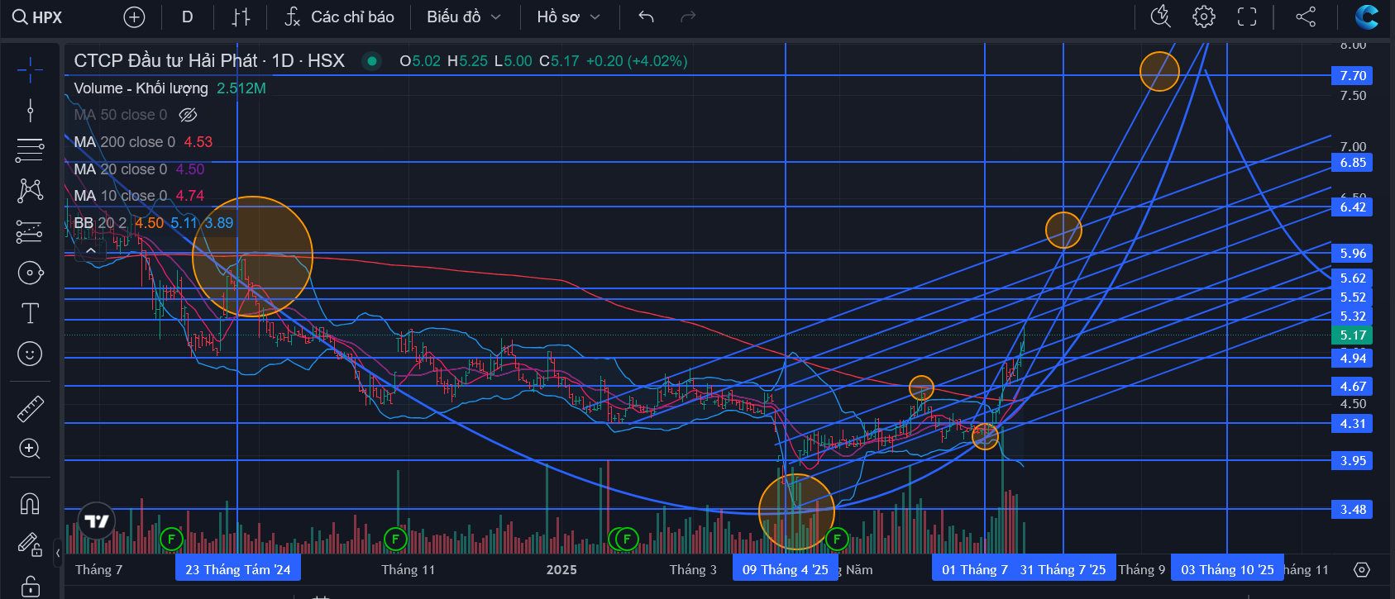Toggle lock all drawings padlock
Screen dimensions: 1395x599
point(30,586)
